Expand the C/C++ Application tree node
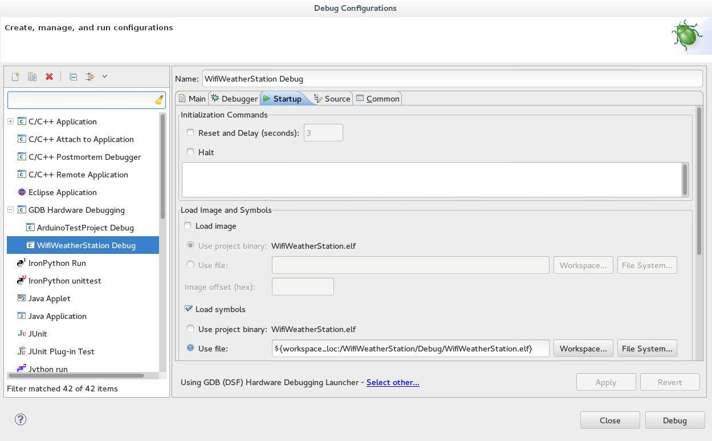 click(x=10, y=122)
